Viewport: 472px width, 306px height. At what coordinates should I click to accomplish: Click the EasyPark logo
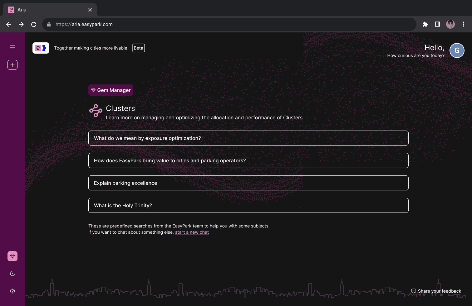(41, 48)
